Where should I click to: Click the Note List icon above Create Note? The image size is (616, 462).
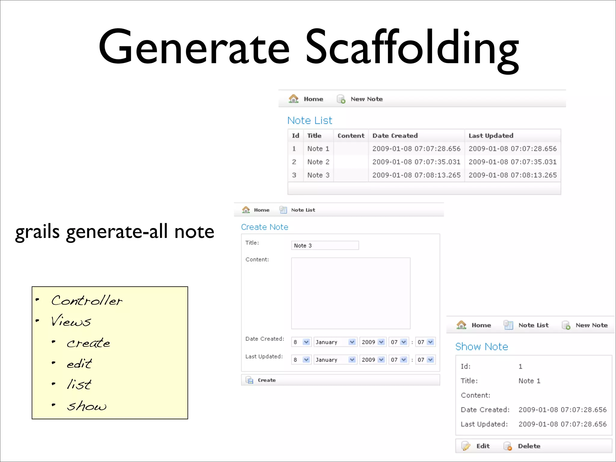pos(283,210)
